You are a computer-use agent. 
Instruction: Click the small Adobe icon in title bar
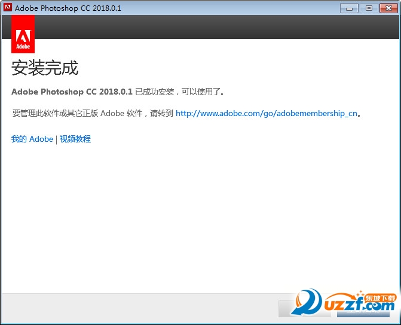tap(7, 7)
